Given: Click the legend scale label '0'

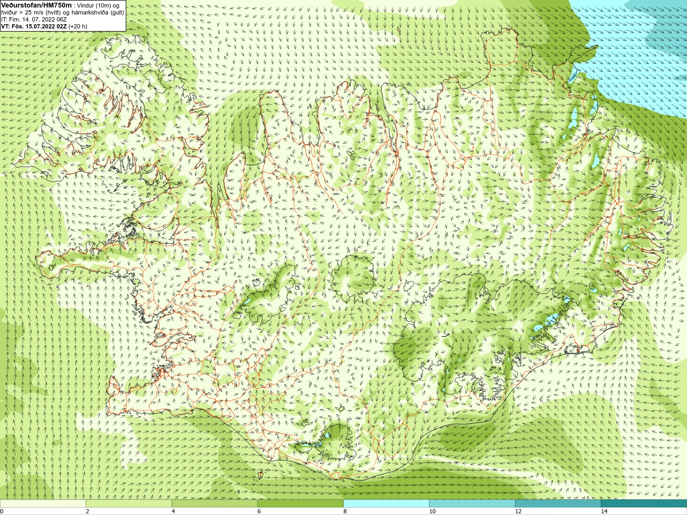Looking at the screenshot, I should 2,511.
